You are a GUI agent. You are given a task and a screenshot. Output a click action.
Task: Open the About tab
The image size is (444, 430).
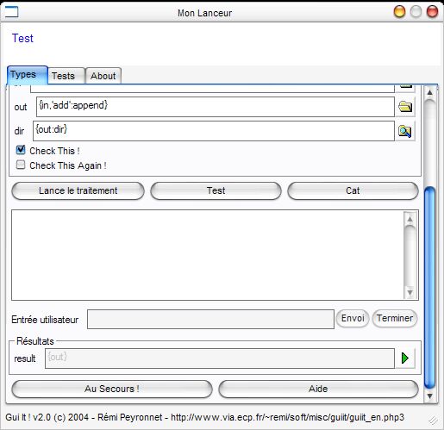tap(103, 76)
